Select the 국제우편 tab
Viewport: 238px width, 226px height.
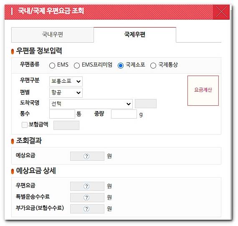tap(135, 35)
